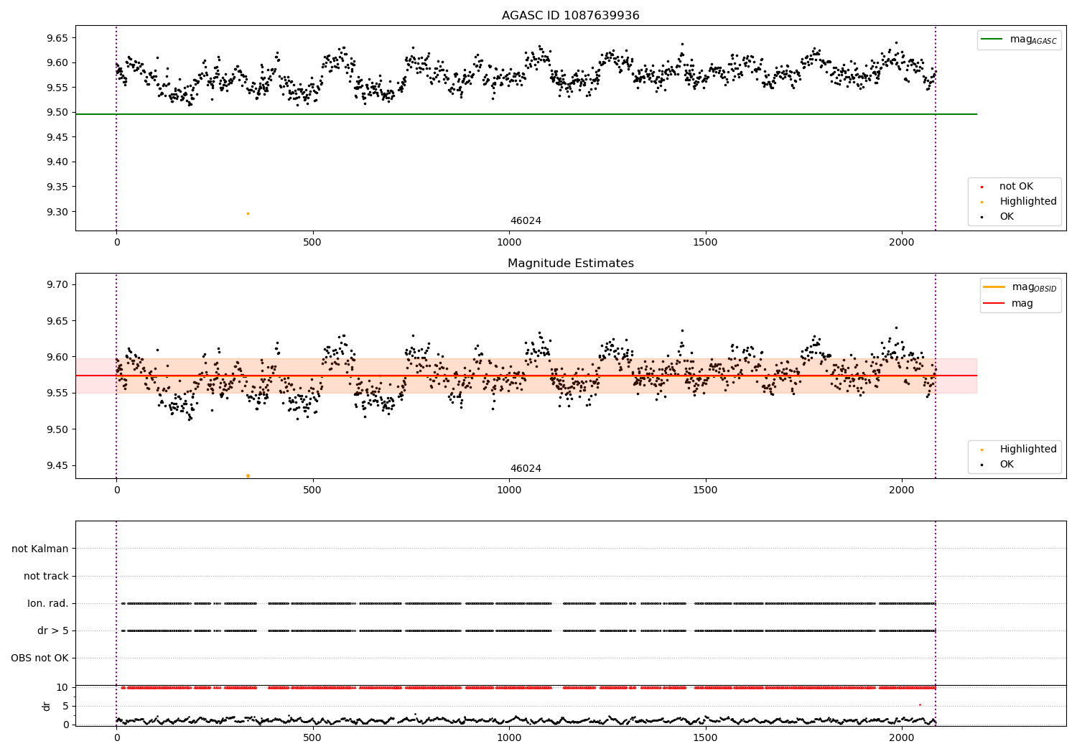Click the rotated "dr" axis label
The width and height of the screenshot is (1077, 754).
47,706
